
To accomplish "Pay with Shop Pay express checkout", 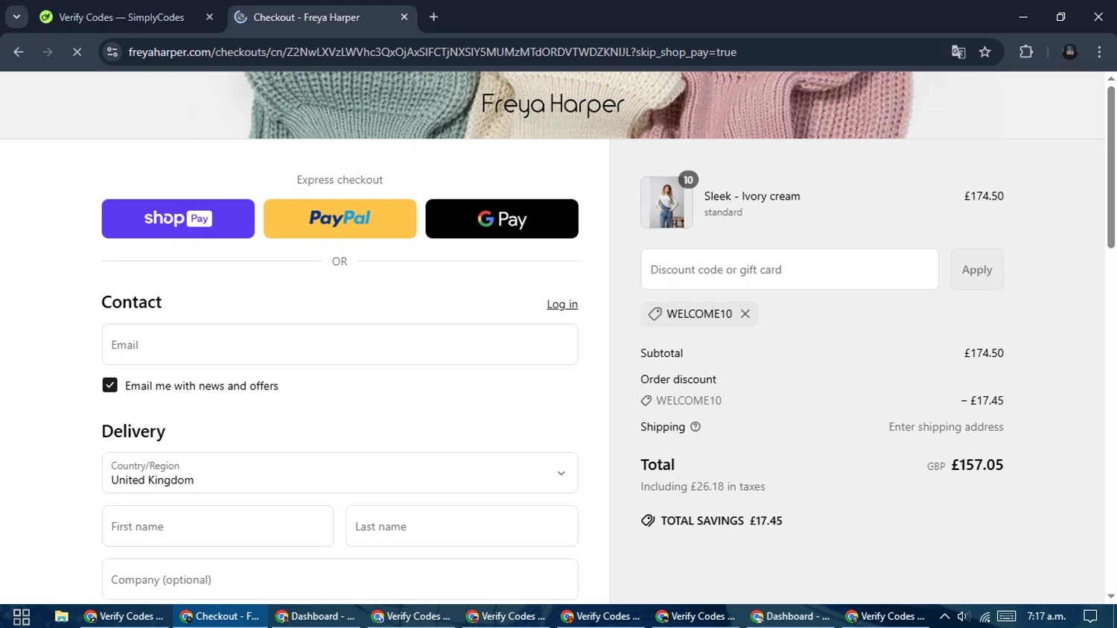I will [178, 219].
